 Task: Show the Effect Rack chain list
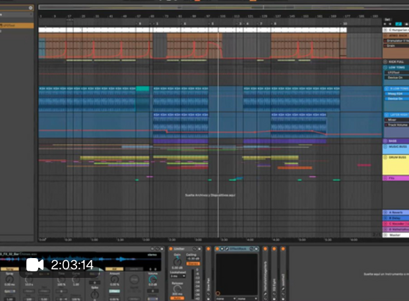click(227, 249)
